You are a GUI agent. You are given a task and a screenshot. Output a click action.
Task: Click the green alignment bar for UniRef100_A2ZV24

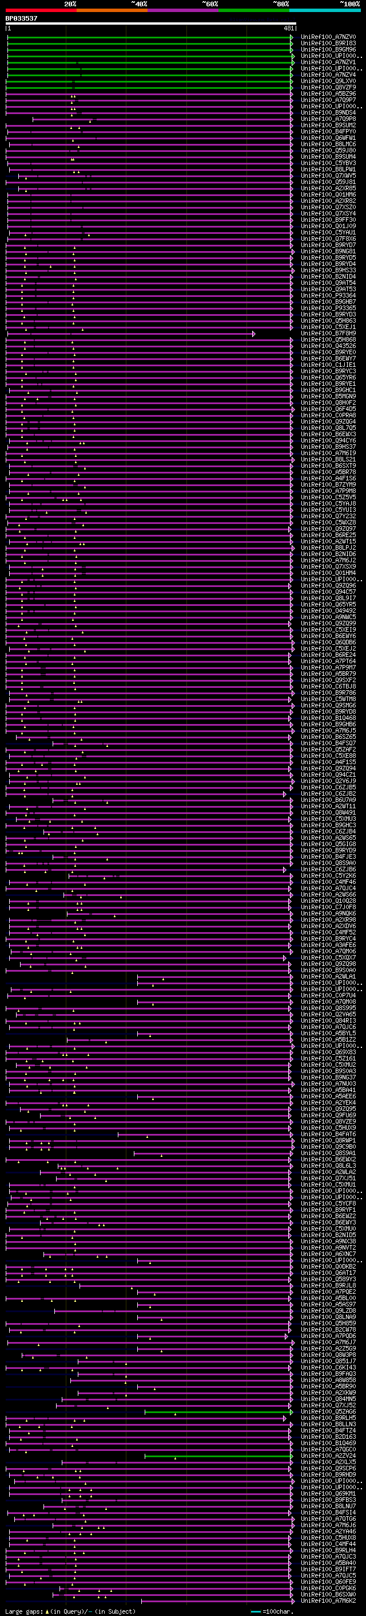point(218,1455)
